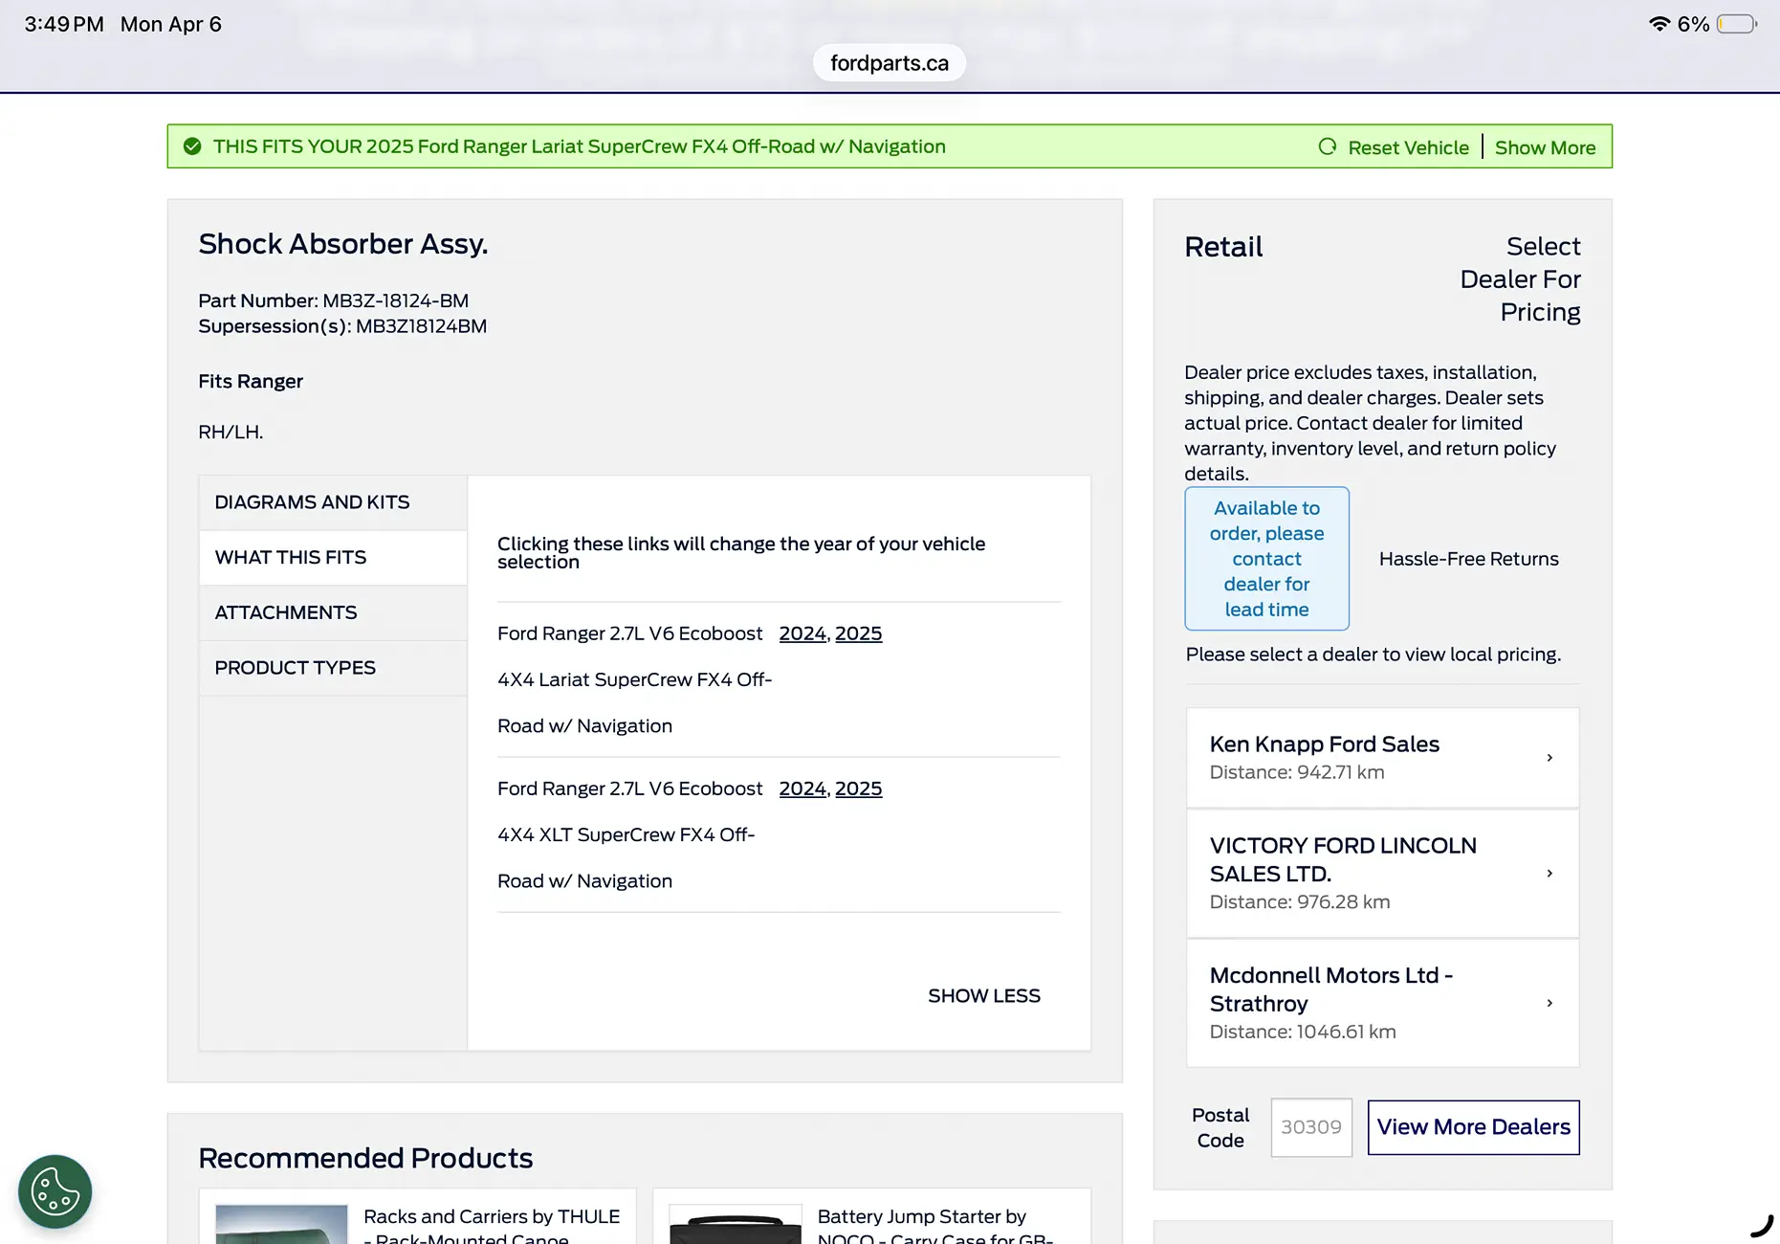Expand Mcdonnell Motors Ltd - Strathroy chevron
Screen dimensions: 1780x1244
tap(1549, 1003)
